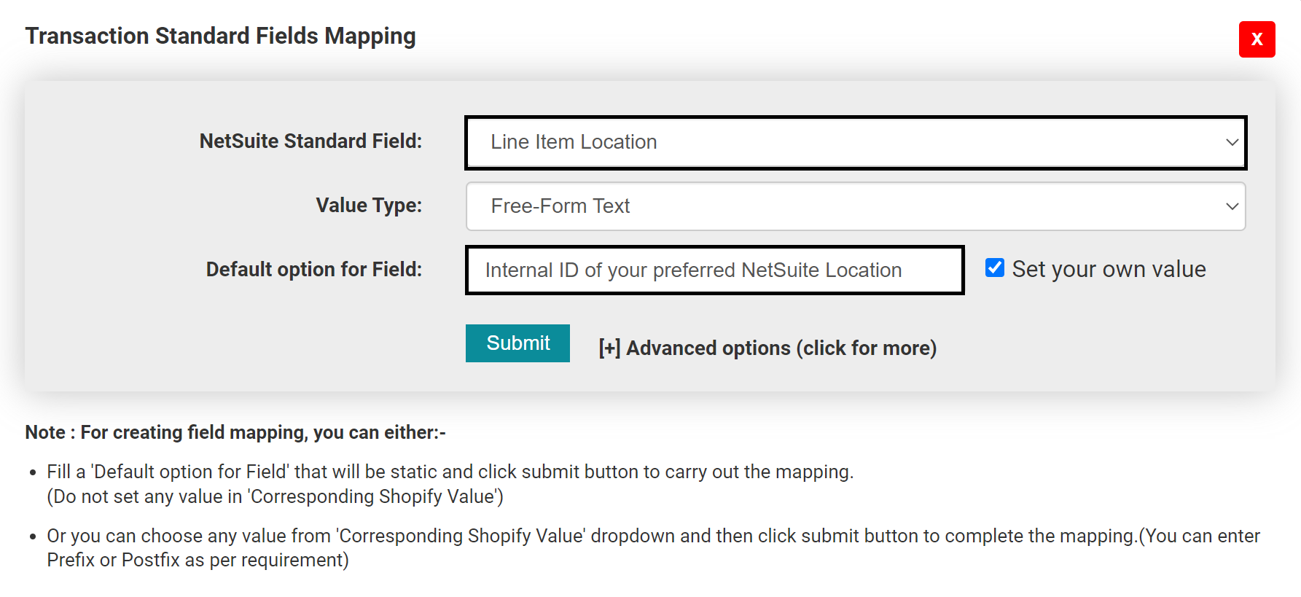The image size is (1301, 597).
Task: Click '[+] Advanced options (click for more)'
Action: click(766, 348)
